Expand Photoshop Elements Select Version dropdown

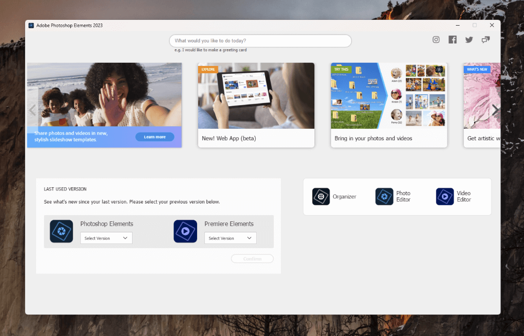106,238
